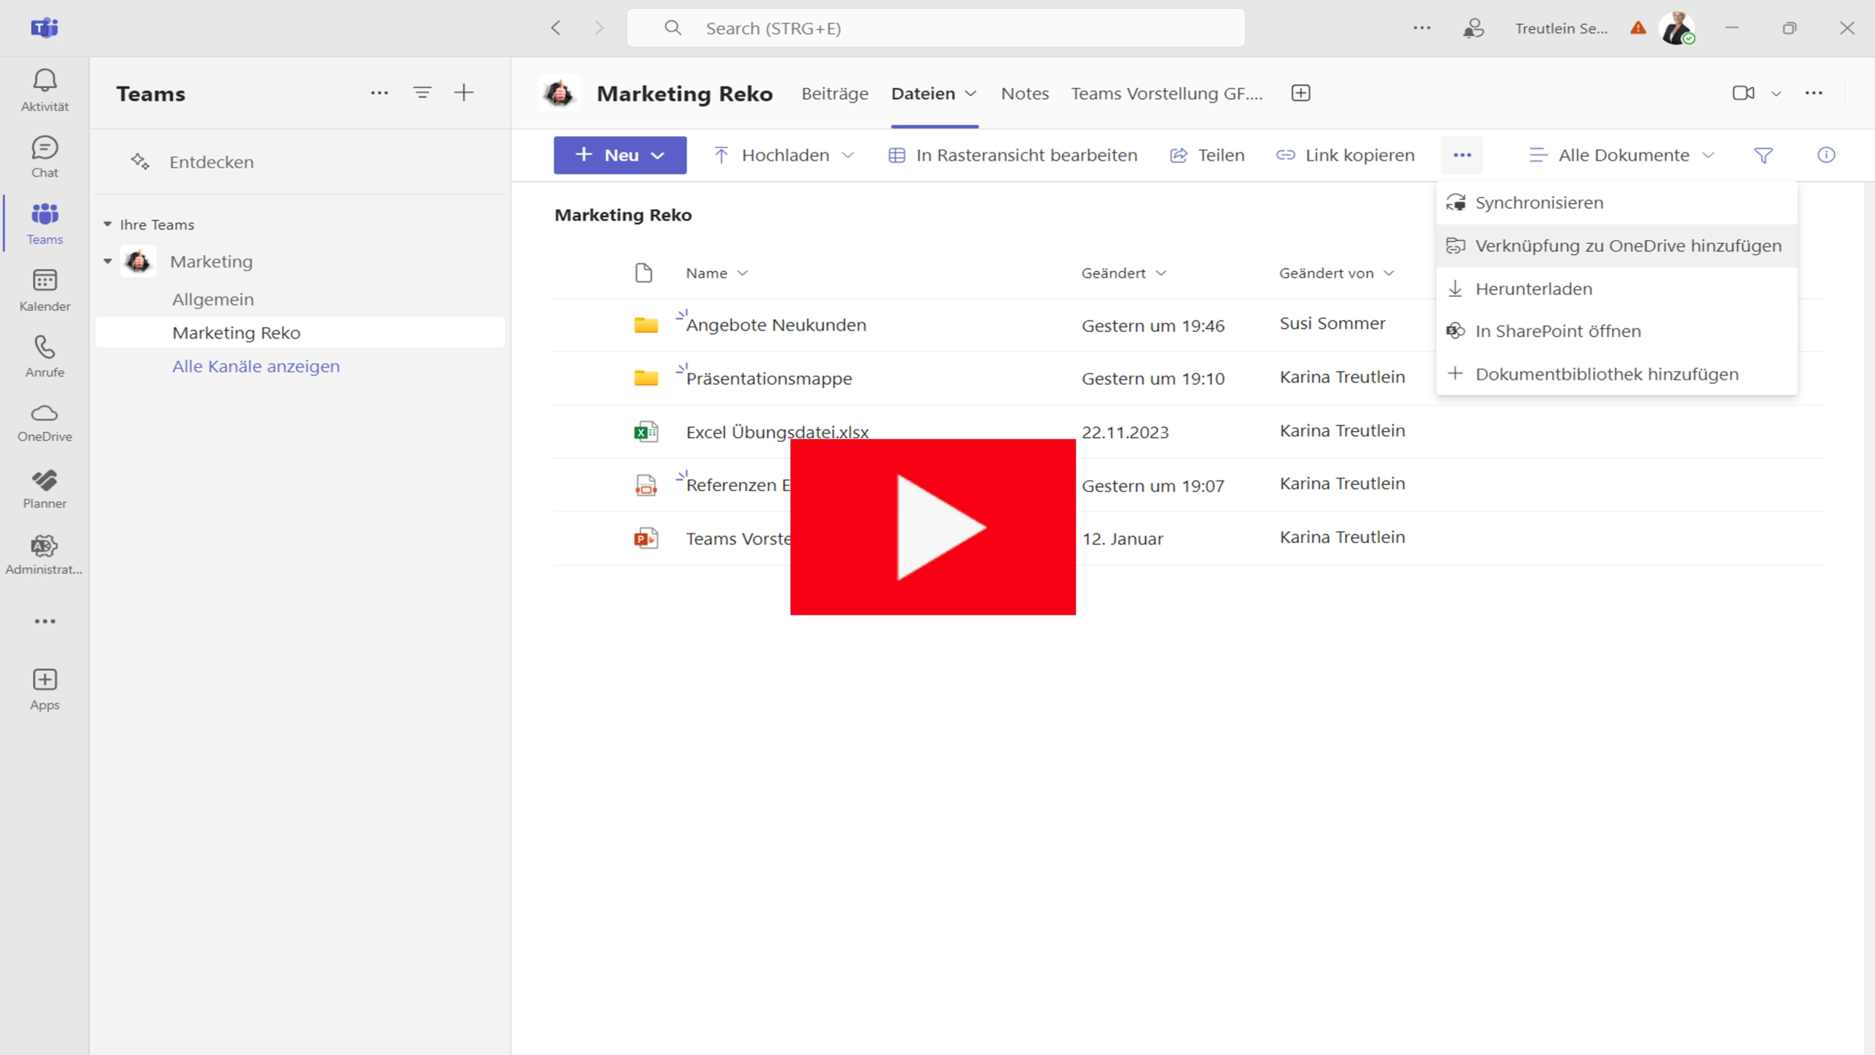
Task: Open search input field
Action: pos(936,27)
